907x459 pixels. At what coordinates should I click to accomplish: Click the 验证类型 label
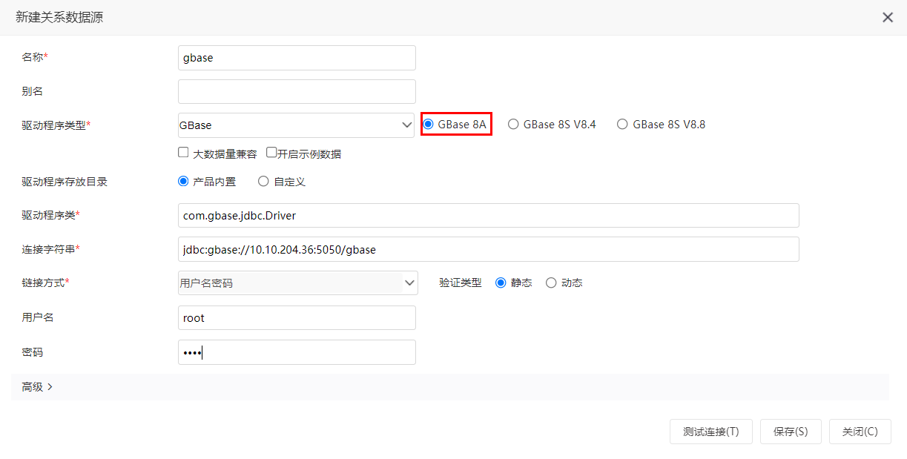coord(461,283)
